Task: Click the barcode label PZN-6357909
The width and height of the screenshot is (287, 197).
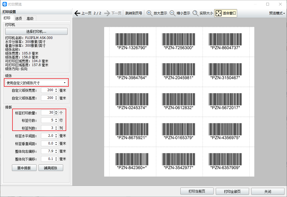Action: click(x=225, y=161)
